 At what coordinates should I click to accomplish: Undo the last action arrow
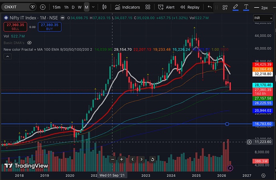(210, 7)
